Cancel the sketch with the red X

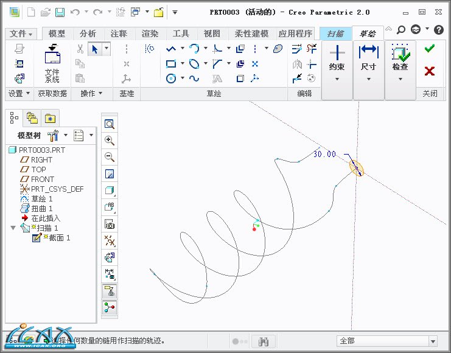[430, 71]
